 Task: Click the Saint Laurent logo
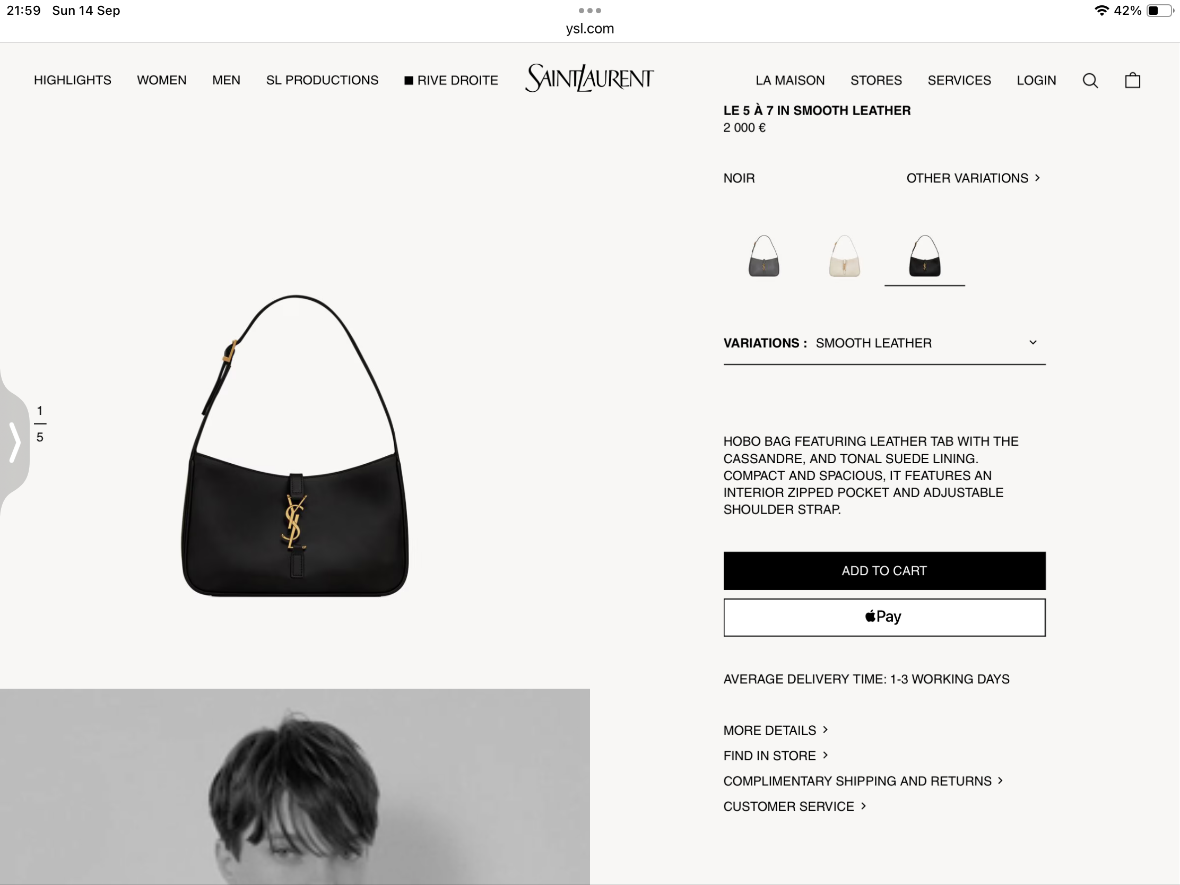pyautogui.click(x=589, y=79)
